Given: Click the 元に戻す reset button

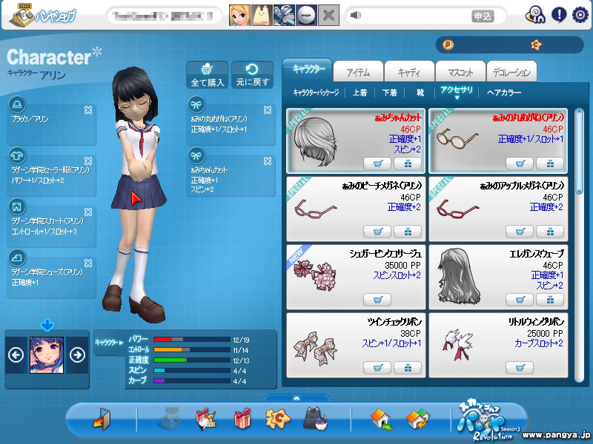Looking at the screenshot, I should pos(252,75).
